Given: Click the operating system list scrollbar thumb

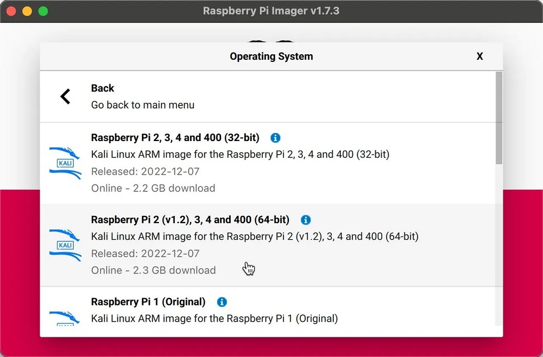Looking at the screenshot, I should [x=499, y=117].
